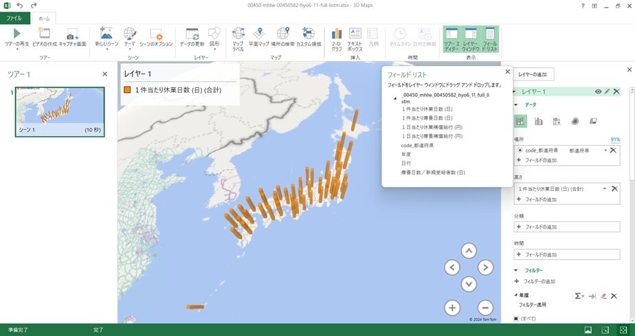Open the 都道府県 geography type dropdown
Viewport: 635px width, 336px height.
point(605,150)
